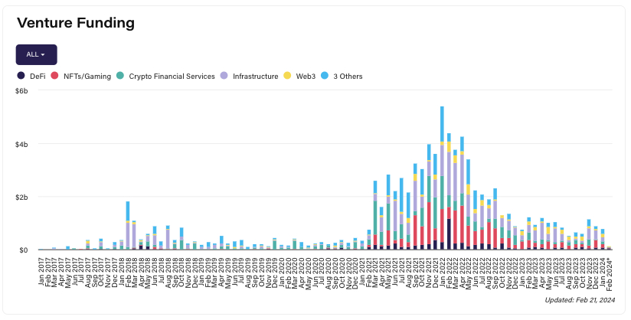Click the Venture Funding chart title

click(x=76, y=22)
